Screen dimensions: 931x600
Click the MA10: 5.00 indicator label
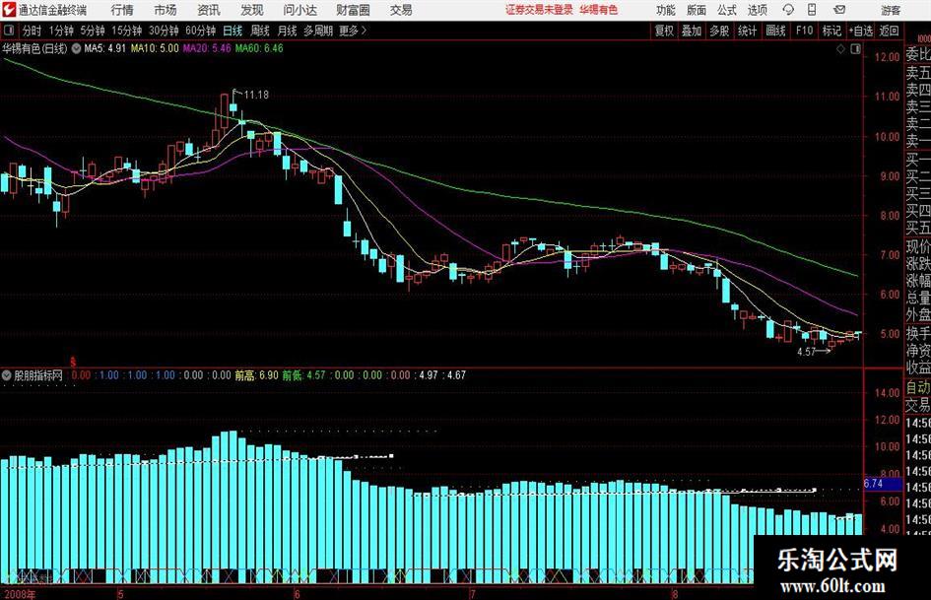pyautogui.click(x=155, y=48)
